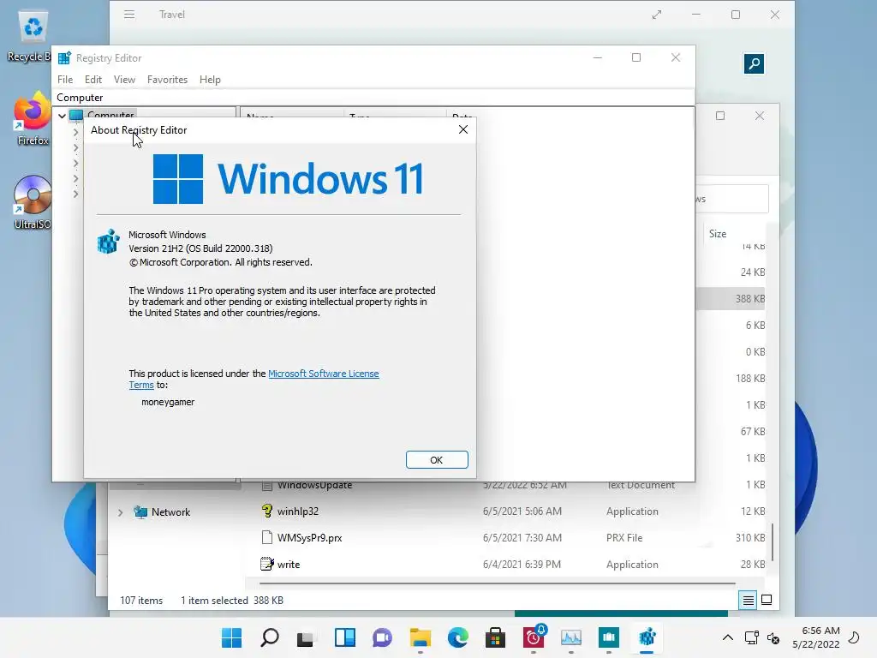
Task: Open File Explorer from taskbar
Action: click(420, 637)
